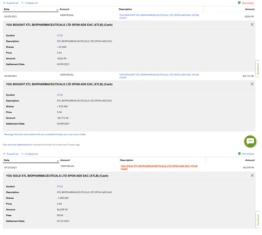The image size is (262, 235).
Task: Close the 935-share XTLB purchase details
Action: (x=252, y=84)
